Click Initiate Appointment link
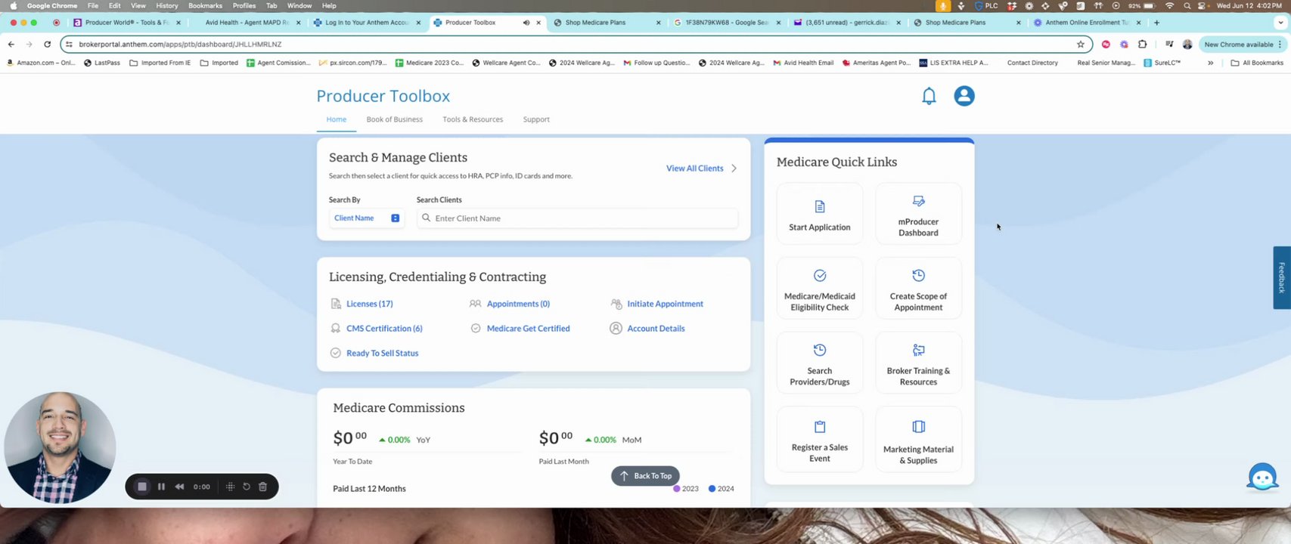This screenshot has height=544, width=1291. coord(665,304)
